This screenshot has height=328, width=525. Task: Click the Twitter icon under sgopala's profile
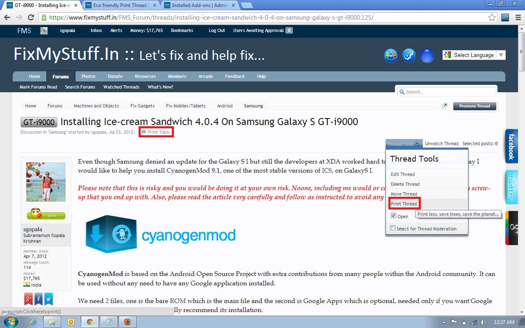click(48, 299)
